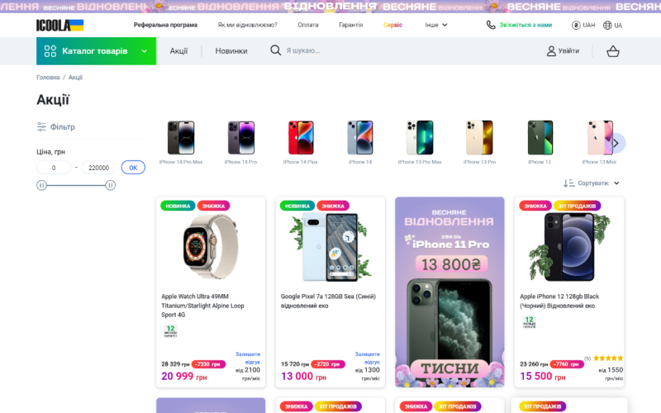Screen dimensions: 661x413
Task: Click 12-month warranty badge on Apple Watch
Action: 170,331
